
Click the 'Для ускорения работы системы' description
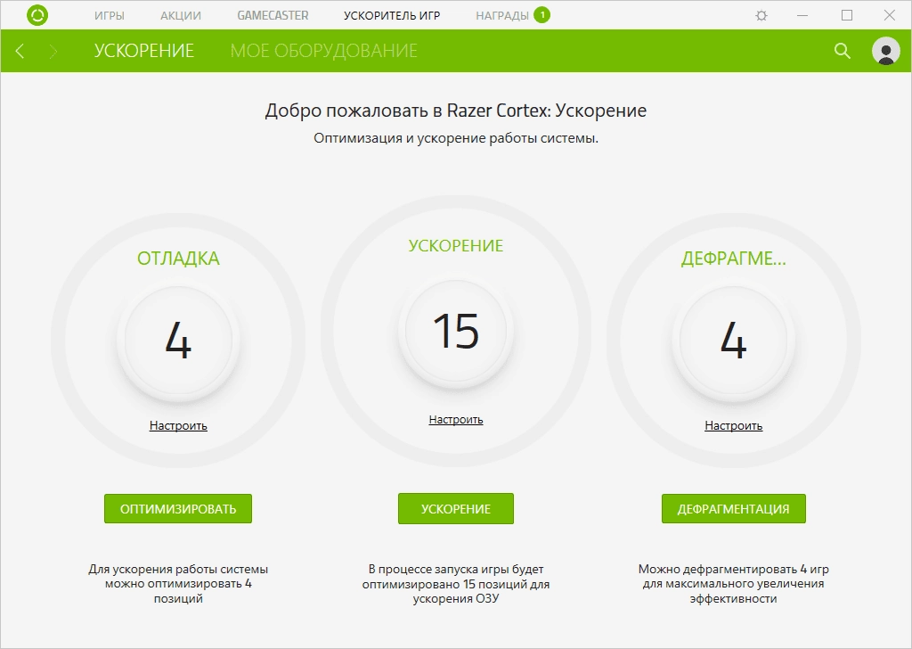pyautogui.click(x=178, y=584)
